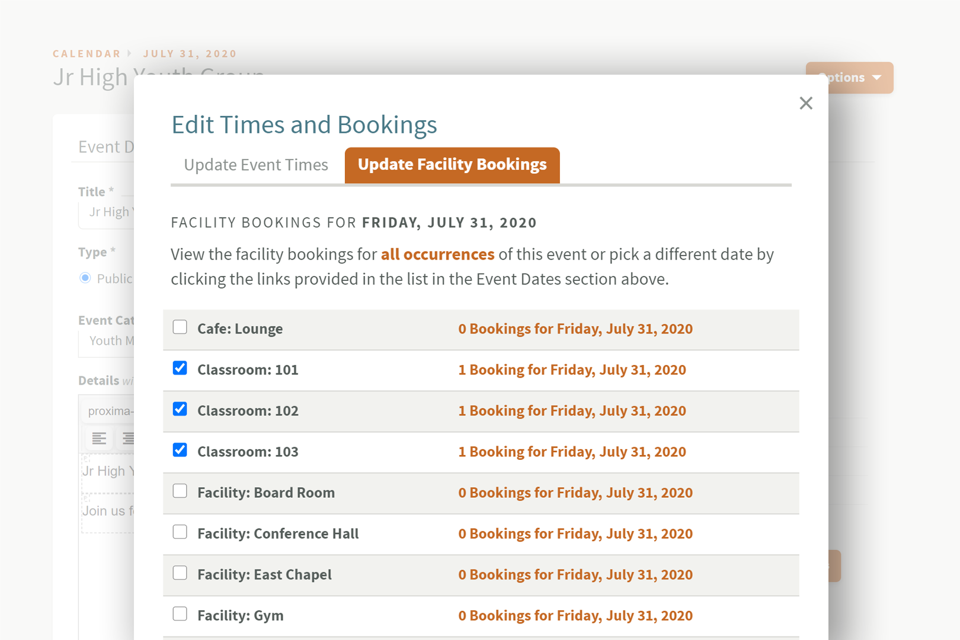Close the Edit Times and Bookings dialog

[x=806, y=103]
